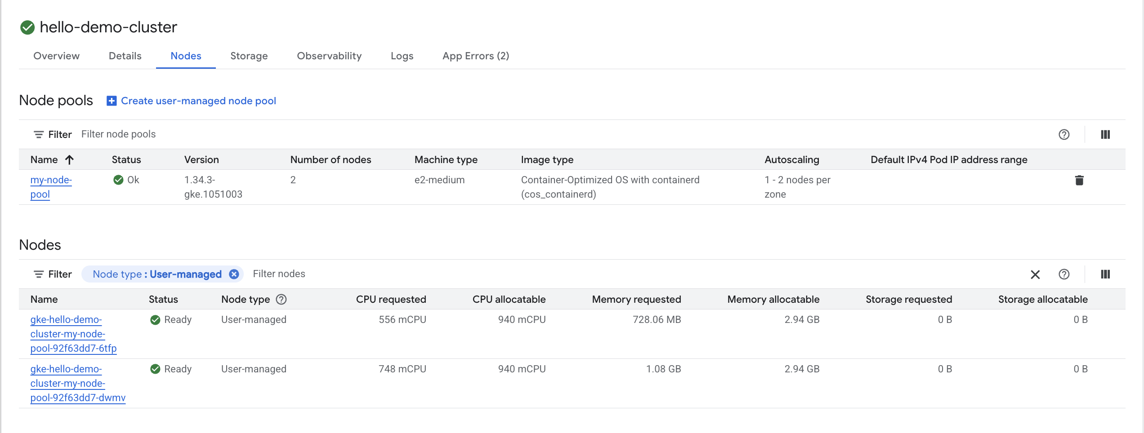Click the nodes Filter icon
The height and width of the screenshot is (433, 1144).
click(39, 274)
